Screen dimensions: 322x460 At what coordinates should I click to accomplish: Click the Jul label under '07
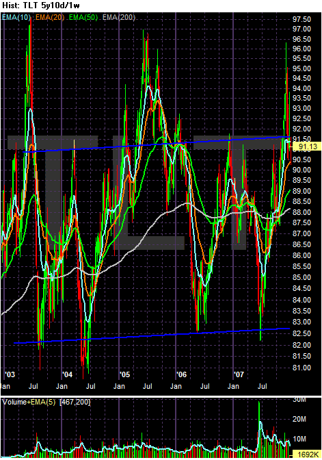(x=263, y=386)
